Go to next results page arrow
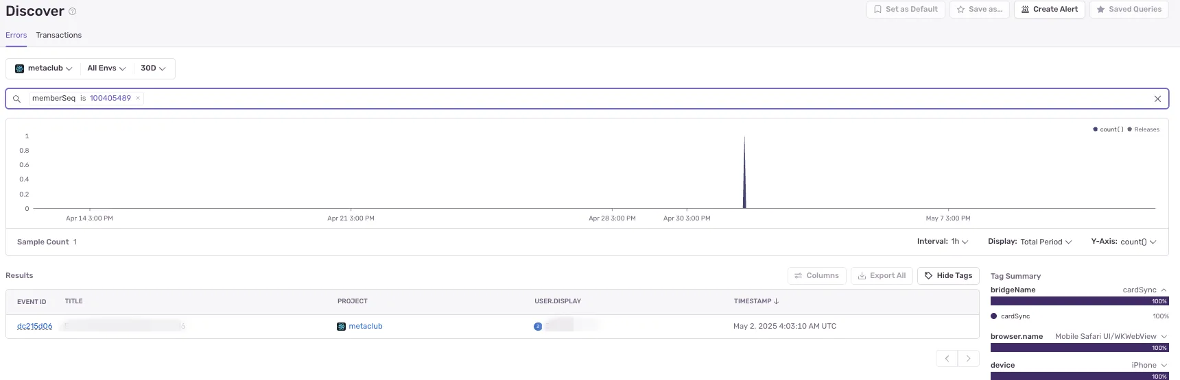This screenshot has width=1180, height=380. [968, 358]
